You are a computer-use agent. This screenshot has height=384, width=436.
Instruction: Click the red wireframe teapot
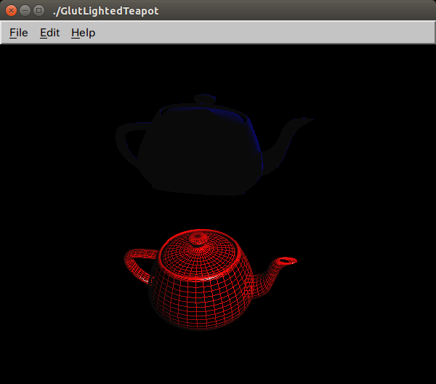(x=210, y=280)
